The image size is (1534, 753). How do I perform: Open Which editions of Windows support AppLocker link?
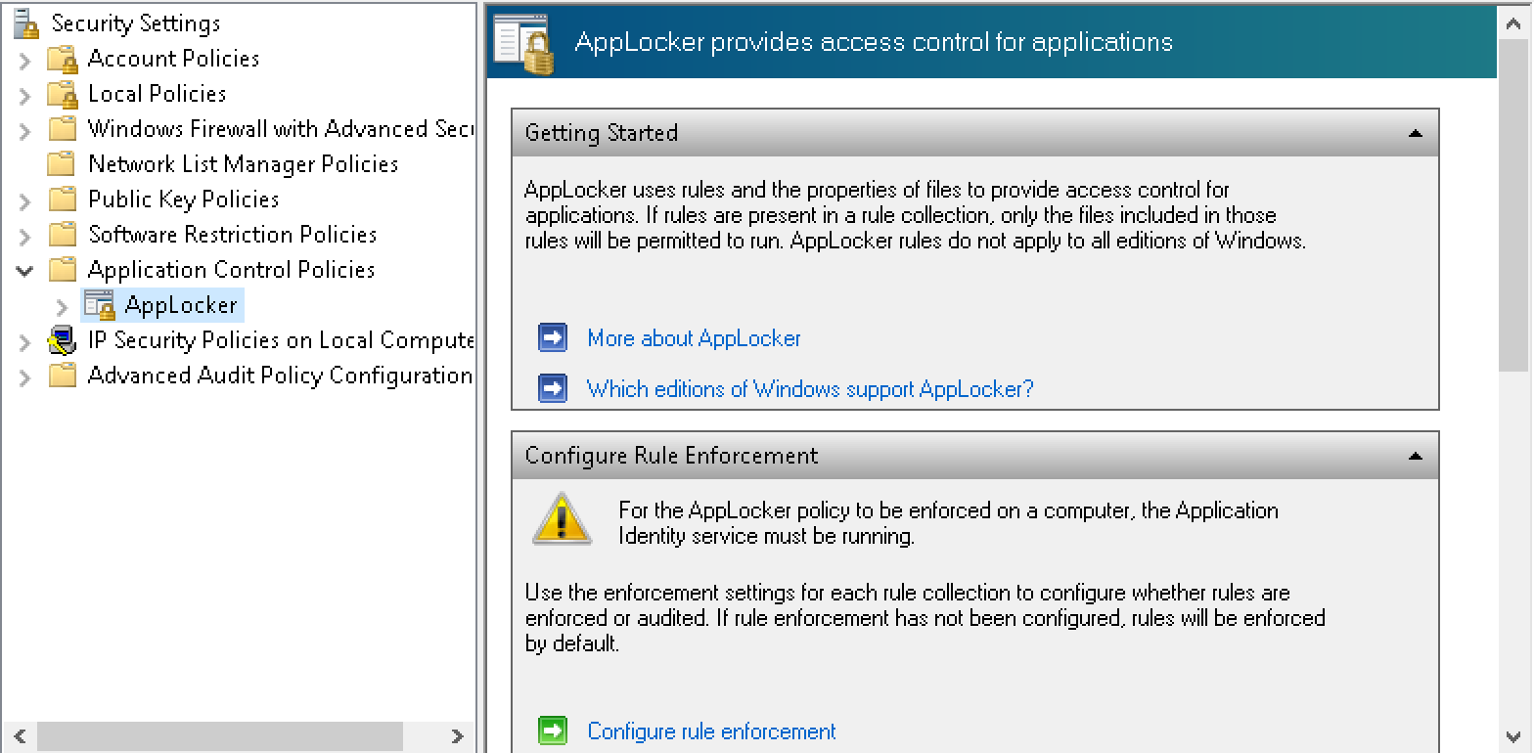pyautogui.click(x=809, y=389)
